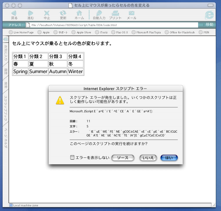The image size is (221, 211).
Task: Click the Summer table cell
Action: point(38,71)
